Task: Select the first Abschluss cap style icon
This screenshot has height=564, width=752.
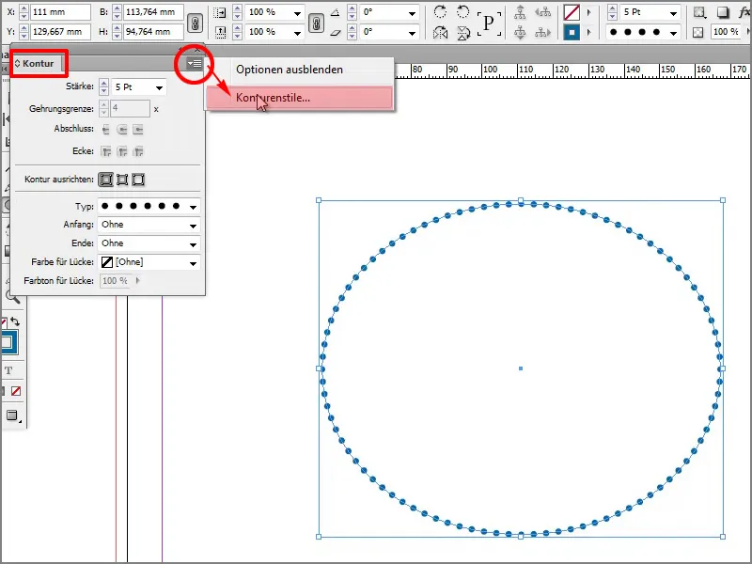Action: (103, 130)
